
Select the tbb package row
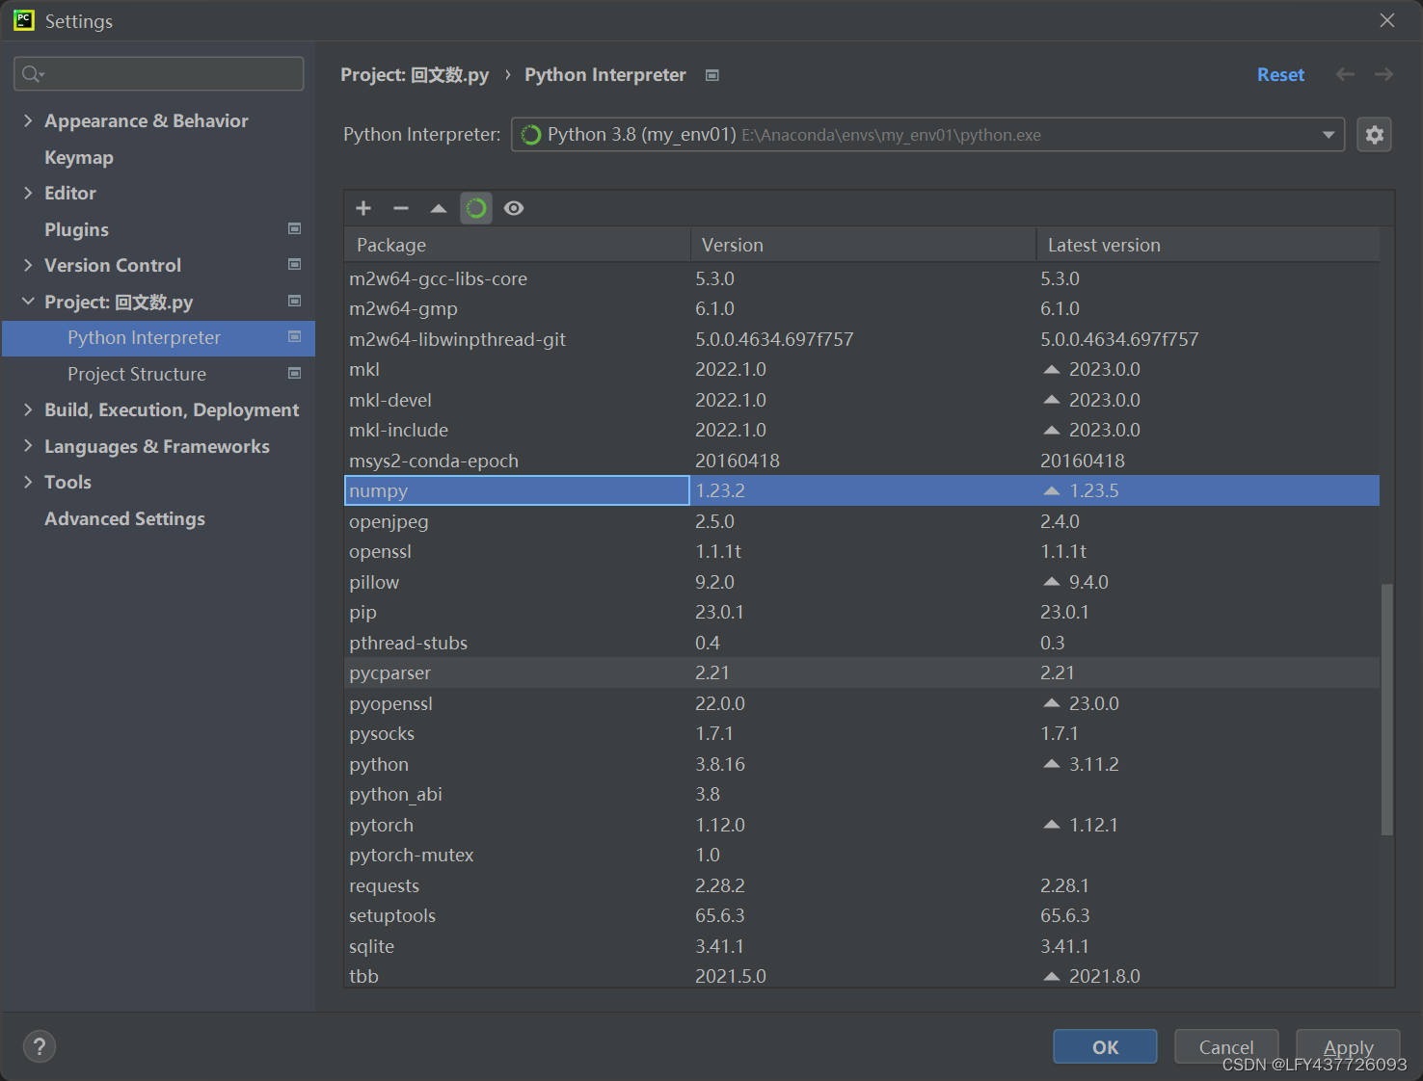tap(862, 975)
